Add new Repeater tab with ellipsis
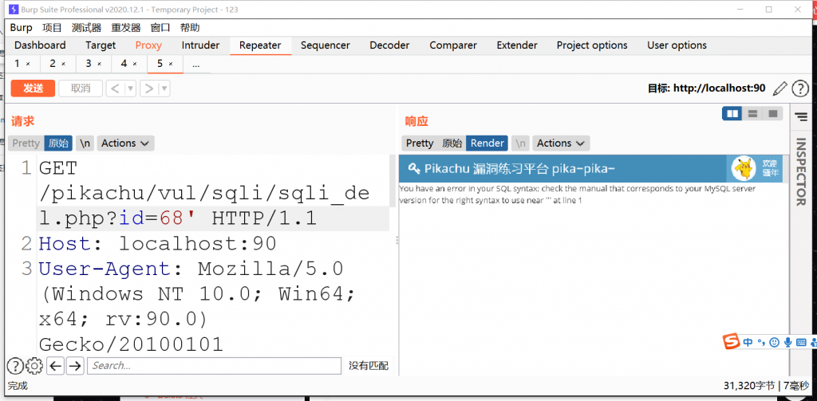Image resolution: width=817 pixels, height=401 pixels. coord(195,64)
